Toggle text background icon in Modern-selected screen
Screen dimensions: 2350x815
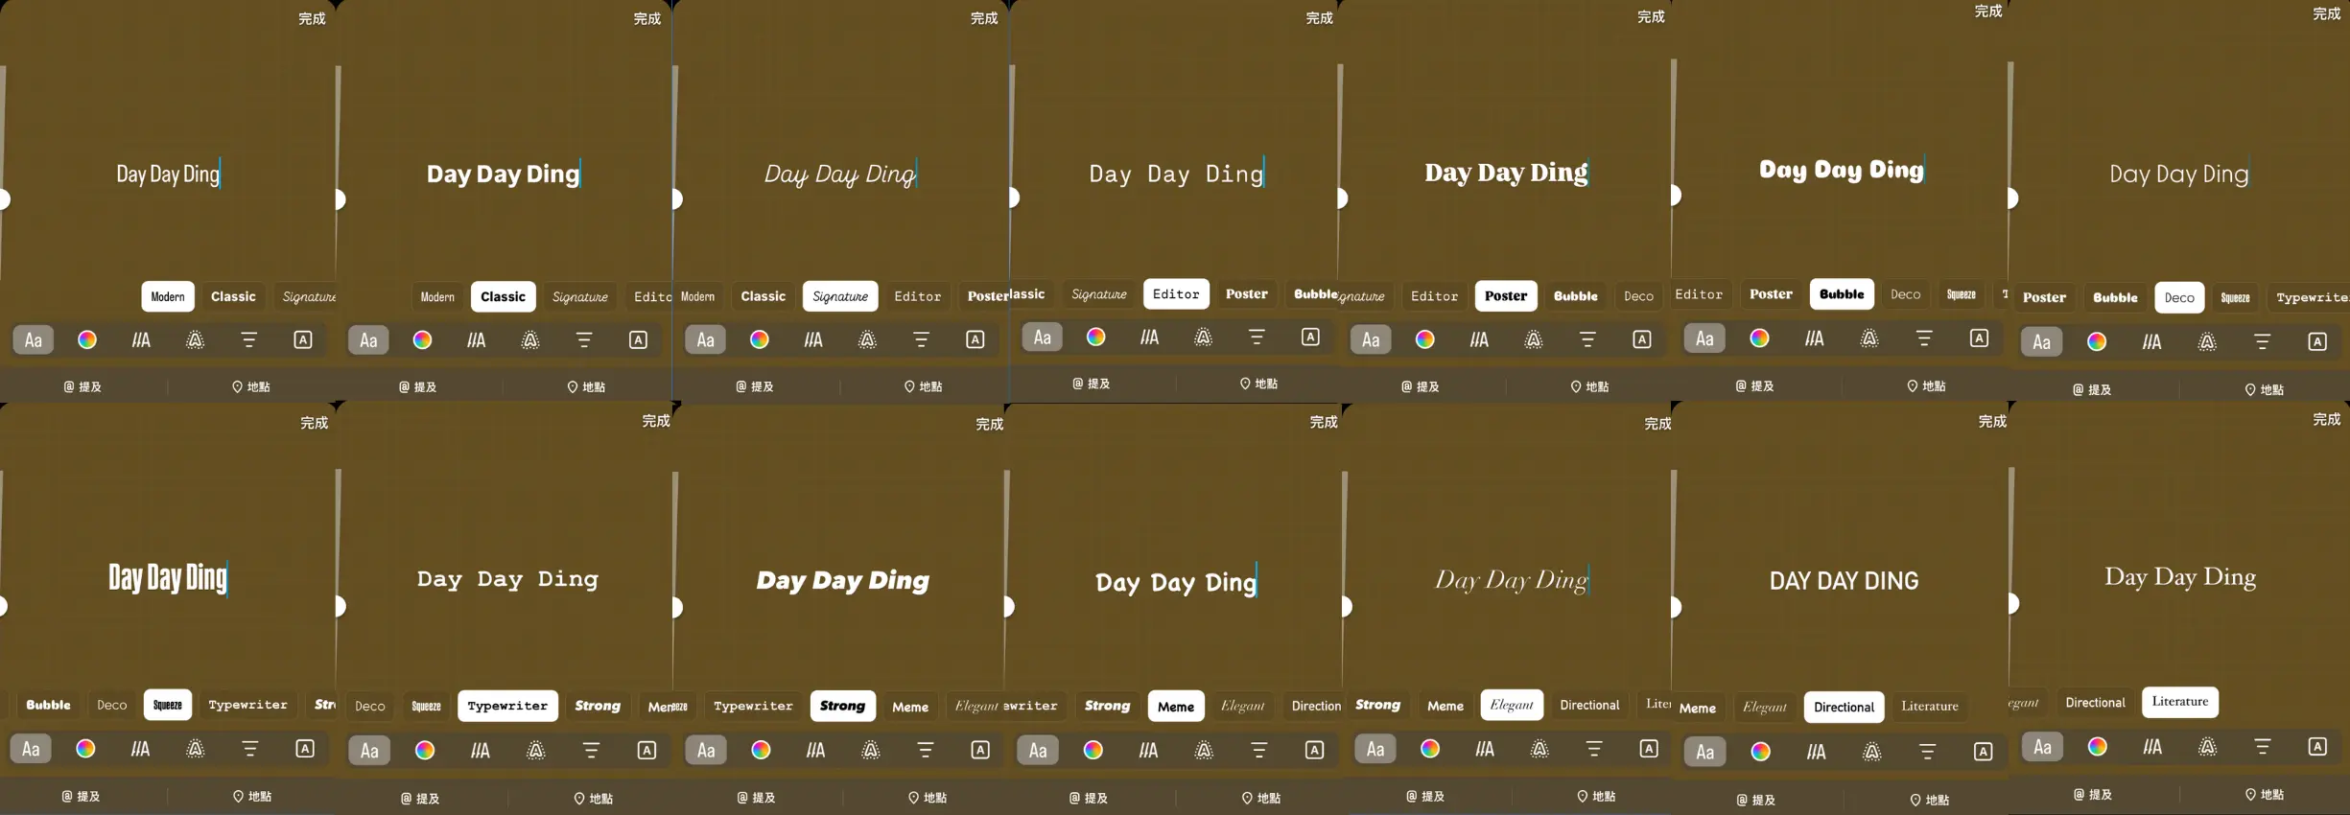(303, 339)
